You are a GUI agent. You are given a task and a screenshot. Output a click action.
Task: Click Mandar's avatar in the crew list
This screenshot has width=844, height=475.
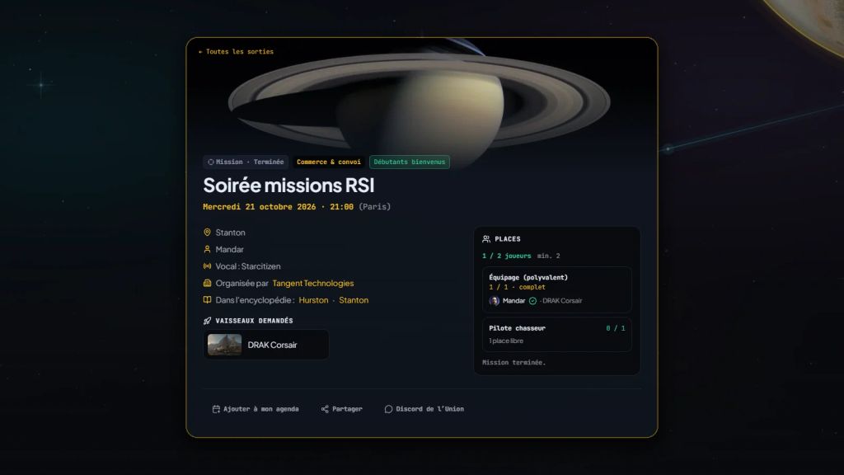(495, 301)
